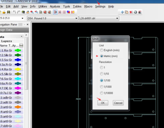Choose 1/1000 resolution radio button
Viewport: 164px width, 128px height.
pyautogui.click(x=106, y=87)
